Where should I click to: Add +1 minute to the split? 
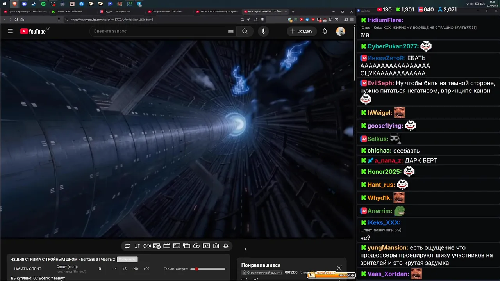point(114,269)
